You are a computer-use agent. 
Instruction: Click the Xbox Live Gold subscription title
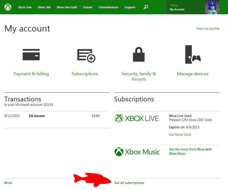click(x=180, y=116)
